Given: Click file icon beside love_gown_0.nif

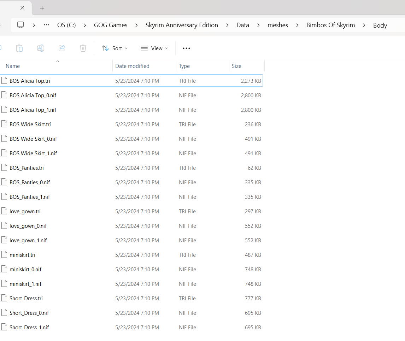Looking at the screenshot, I should (x=4, y=225).
